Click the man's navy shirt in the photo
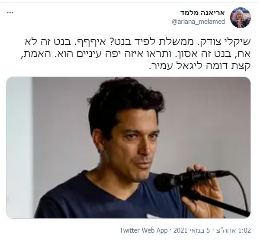The width and height of the screenshot is (260, 240). [93, 199]
